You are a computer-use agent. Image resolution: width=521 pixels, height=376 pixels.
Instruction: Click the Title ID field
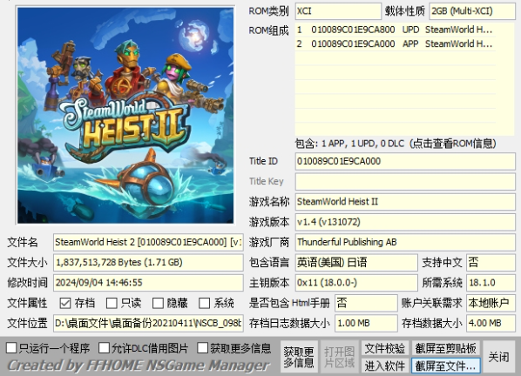click(x=405, y=161)
